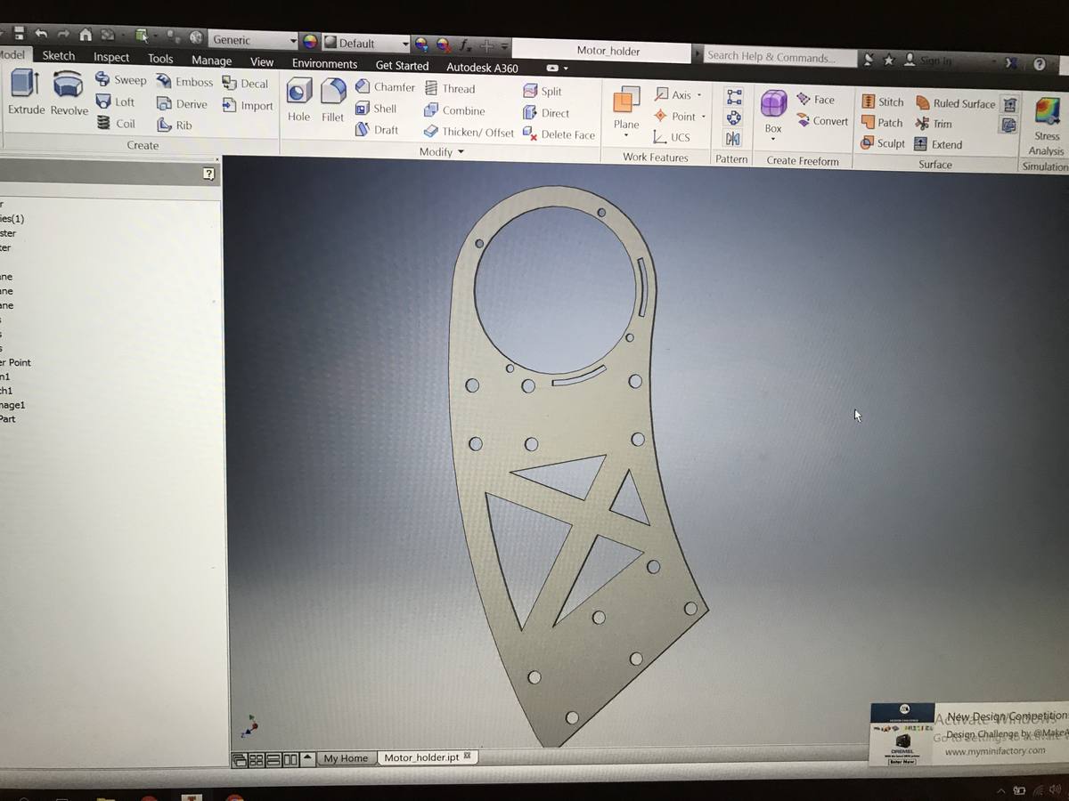
Task: Open the Get Started tab
Action: point(402,66)
